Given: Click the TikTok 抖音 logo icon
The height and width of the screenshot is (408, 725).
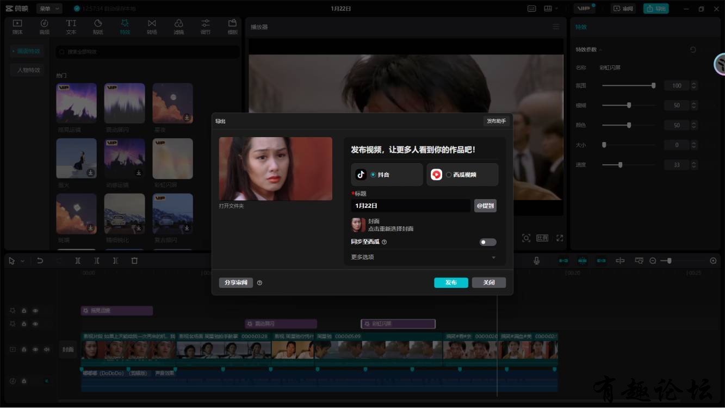Looking at the screenshot, I should [361, 175].
